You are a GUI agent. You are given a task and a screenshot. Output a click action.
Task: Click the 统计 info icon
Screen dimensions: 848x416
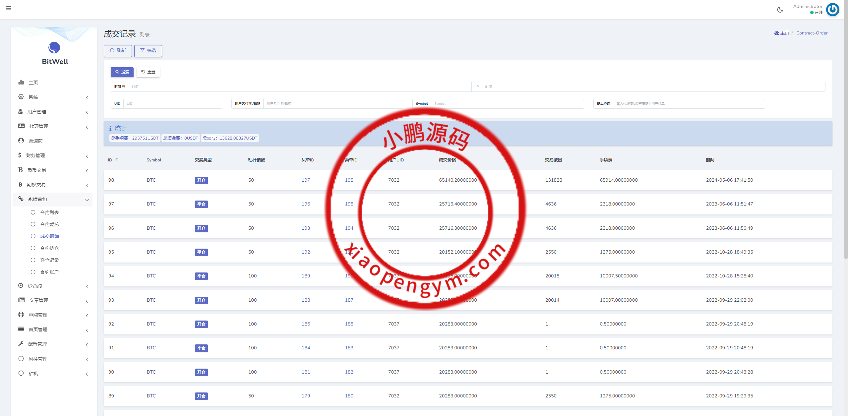click(110, 128)
